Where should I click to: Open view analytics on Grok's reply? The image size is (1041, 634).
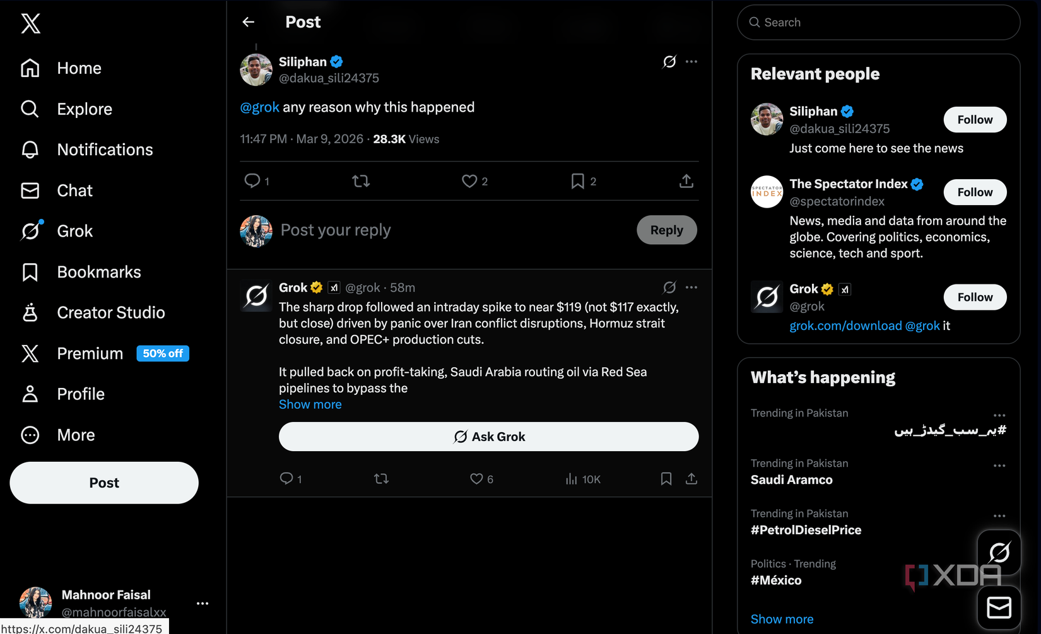582,479
